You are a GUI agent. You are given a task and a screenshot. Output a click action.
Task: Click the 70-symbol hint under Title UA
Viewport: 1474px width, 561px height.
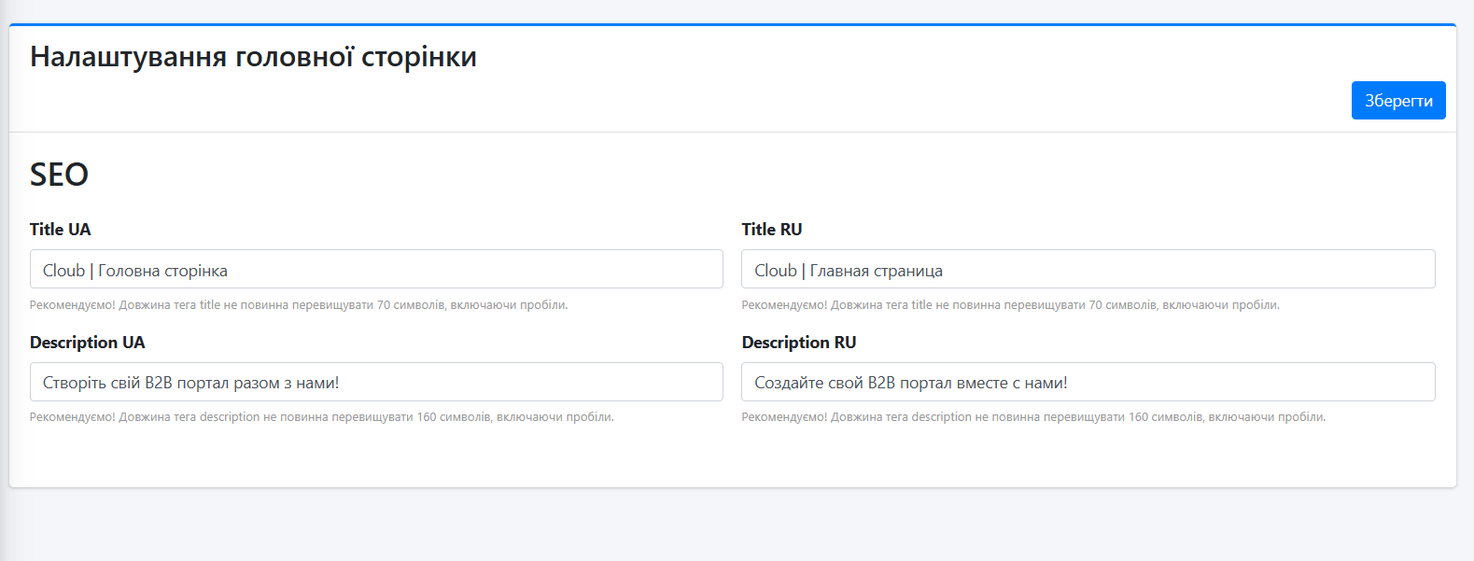click(299, 305)
